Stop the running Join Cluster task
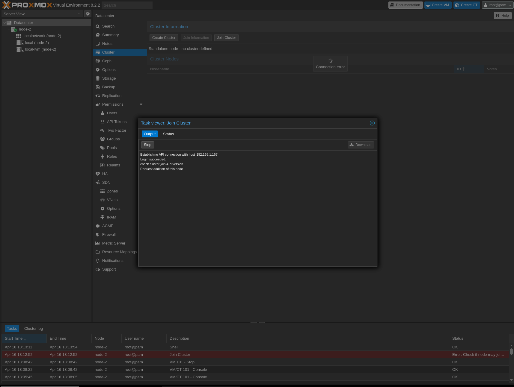Viewport: 514px width, 387px height. (x=147, y=145)
